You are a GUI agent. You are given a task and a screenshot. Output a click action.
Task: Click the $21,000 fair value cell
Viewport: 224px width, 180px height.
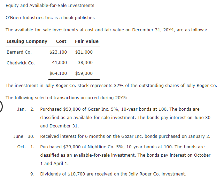click(84, 52)
